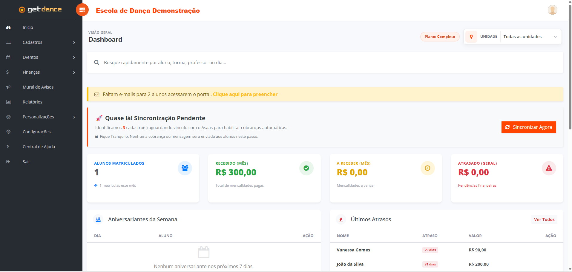This screenshot has height=272, width=572.
Task: Expand the Cadastros submenu chevron
Action: pos(74,42)
